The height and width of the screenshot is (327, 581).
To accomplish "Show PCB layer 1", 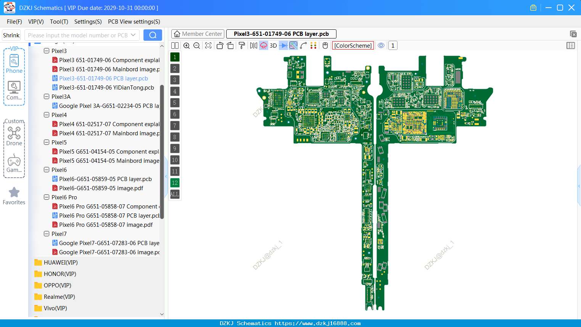I will (x=175, y=57).
